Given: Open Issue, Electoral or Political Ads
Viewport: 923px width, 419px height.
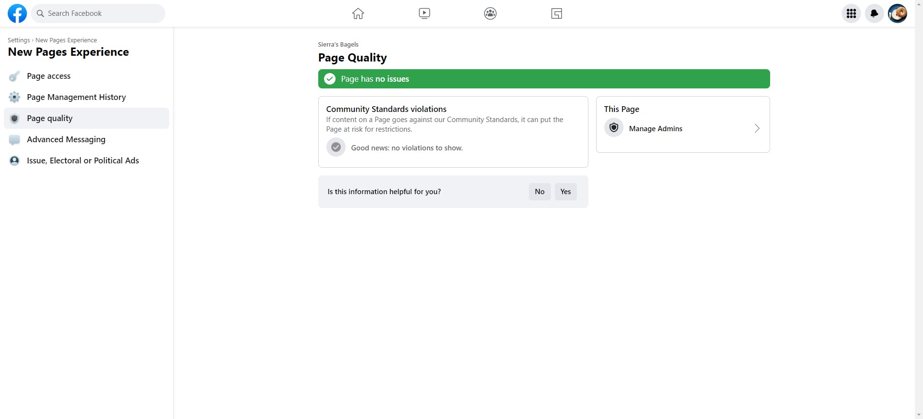Looking at the screenshot, I should (83, 160).
